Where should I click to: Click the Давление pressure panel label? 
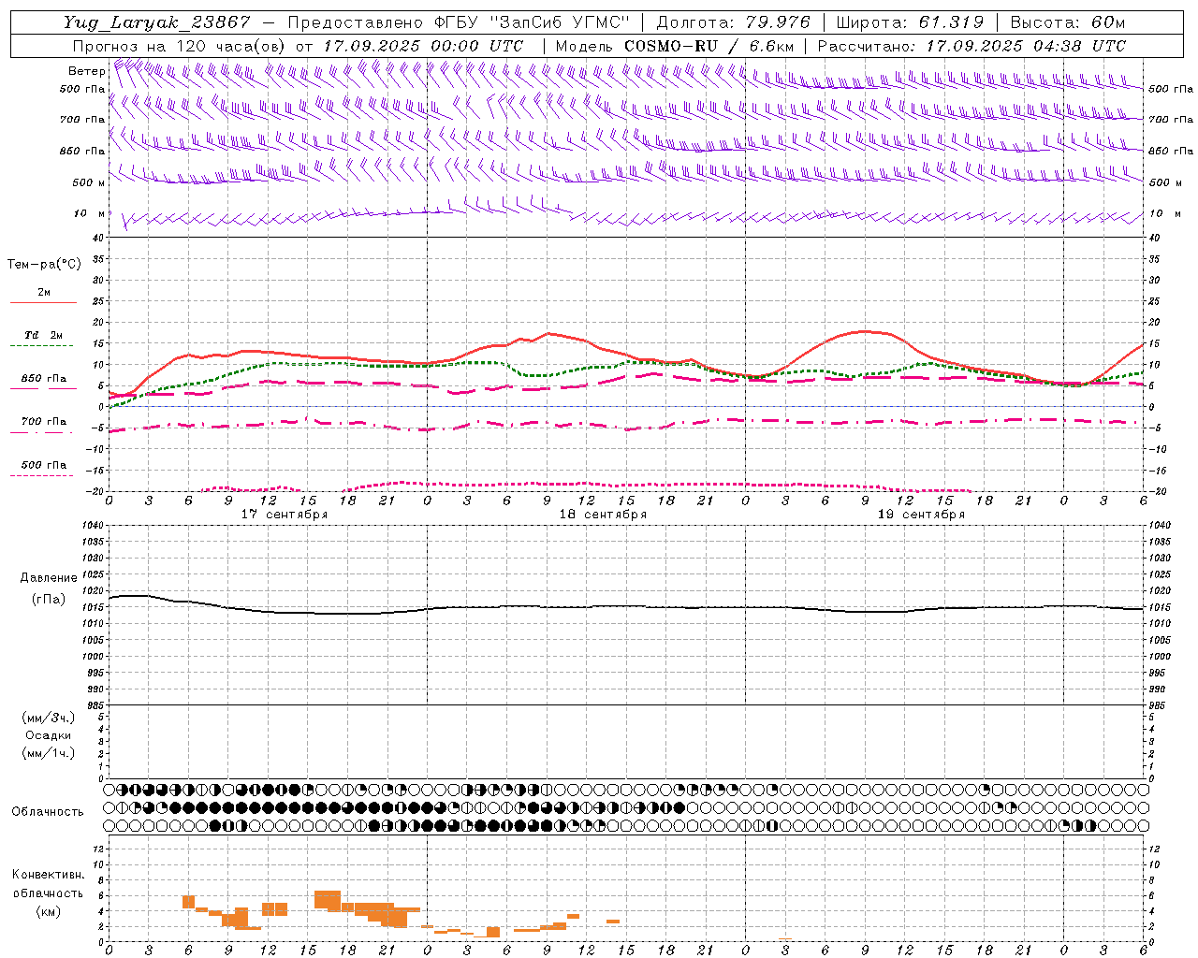[x=49, y=578]
